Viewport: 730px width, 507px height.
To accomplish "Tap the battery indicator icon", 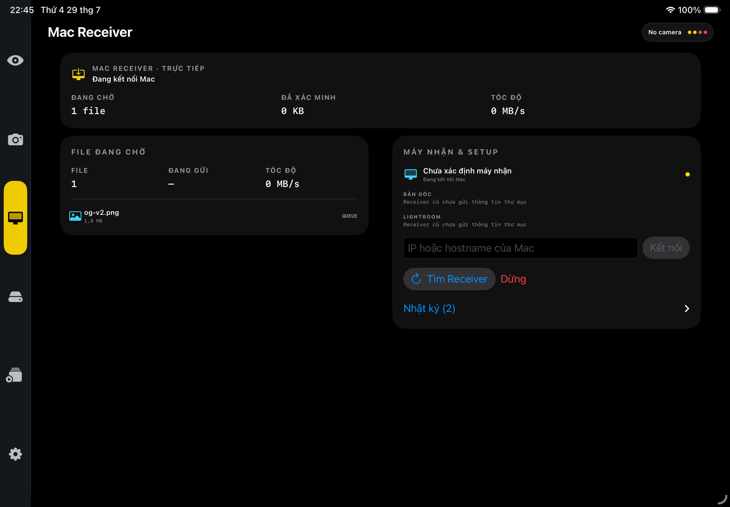I will click(x=712, y=10).
